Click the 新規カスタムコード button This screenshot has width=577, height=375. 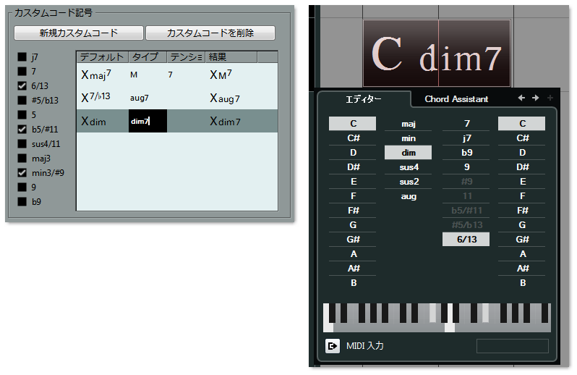79,33
